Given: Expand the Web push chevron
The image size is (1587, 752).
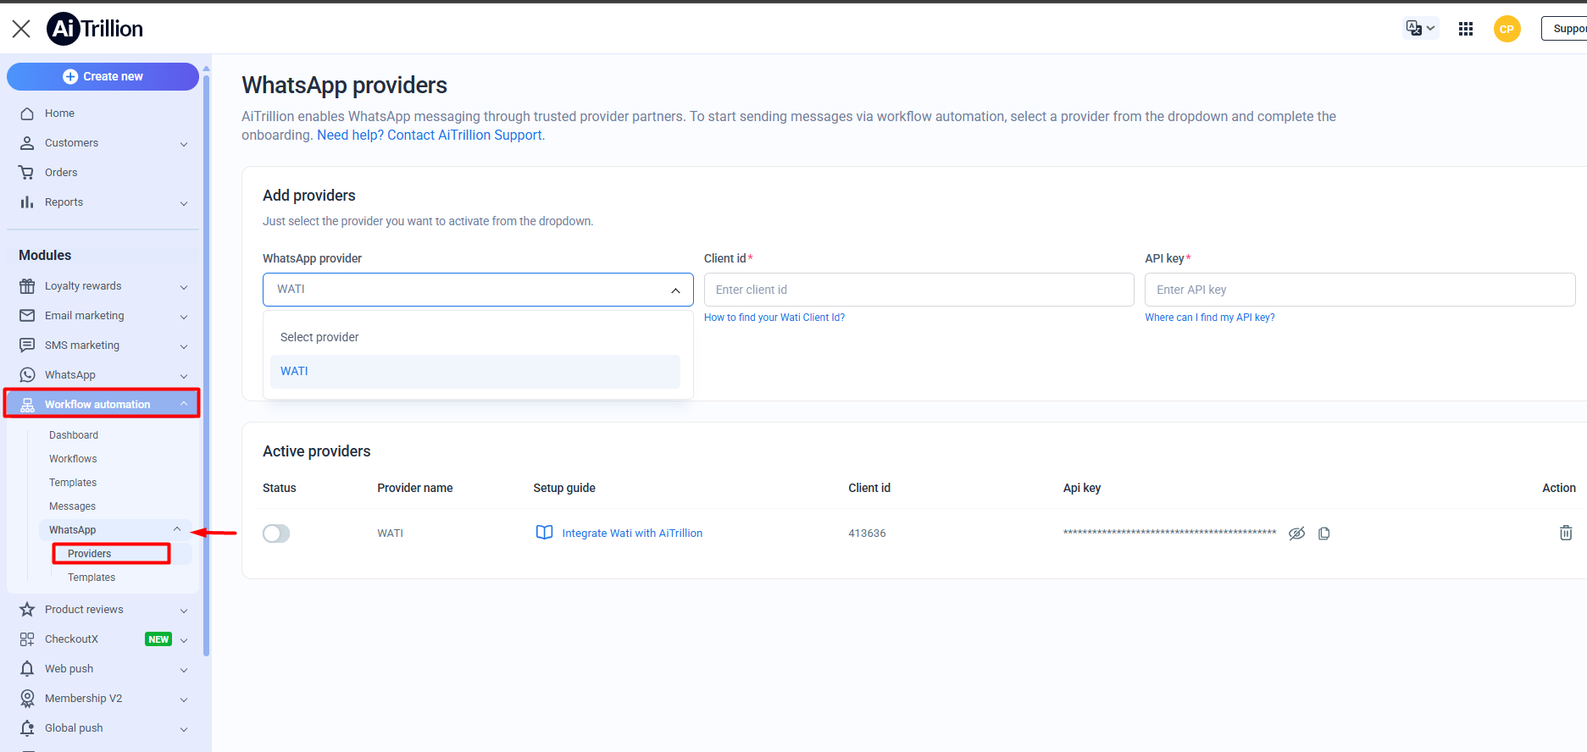Looking at the screenshot, I should point(184,670).
